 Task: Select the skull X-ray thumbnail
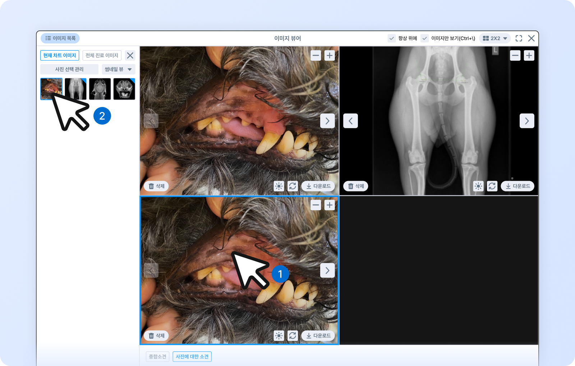coord(124,89)
